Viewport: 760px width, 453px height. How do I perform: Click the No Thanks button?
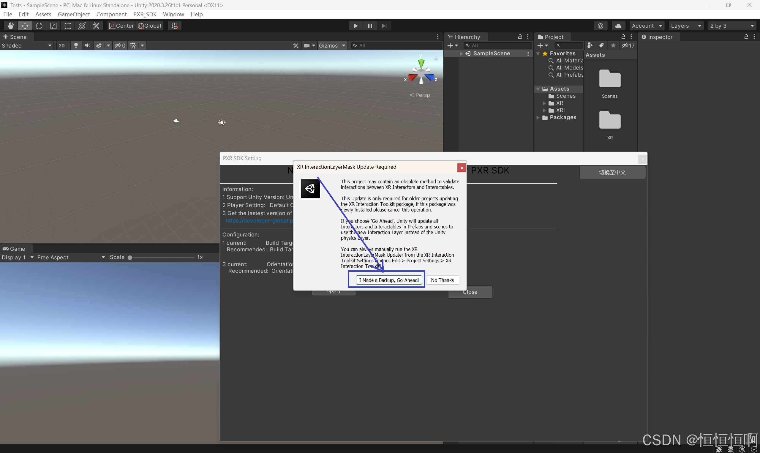point(442,280)
